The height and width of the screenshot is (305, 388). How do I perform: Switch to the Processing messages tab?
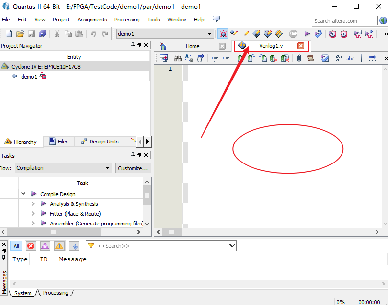55,293
